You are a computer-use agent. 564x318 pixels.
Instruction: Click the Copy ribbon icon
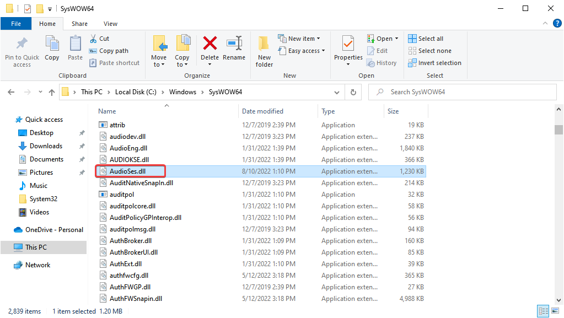[x=52, y=48]
